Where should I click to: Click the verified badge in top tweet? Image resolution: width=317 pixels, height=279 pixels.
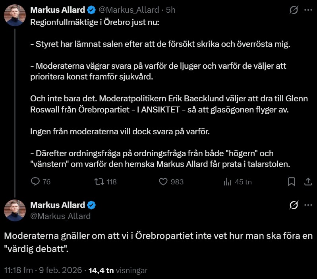coord(92,10)
